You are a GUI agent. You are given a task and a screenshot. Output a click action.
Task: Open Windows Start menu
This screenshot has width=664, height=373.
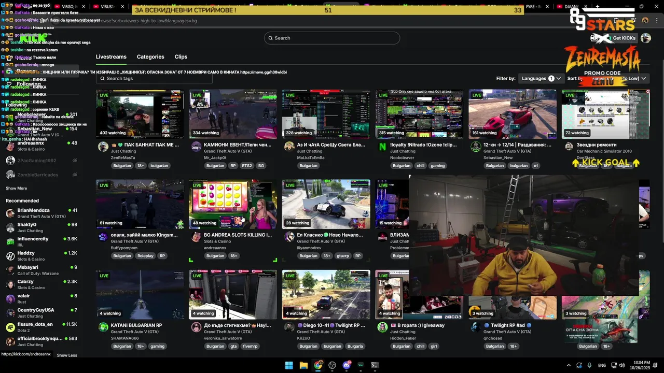point(289,365)
